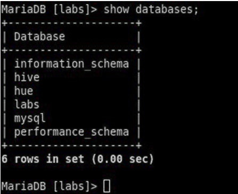Image resolution: width=238 pixels, height=194 pixels.
Task: Click the terminal cursor block at the prompt
Action: [107, 186]
